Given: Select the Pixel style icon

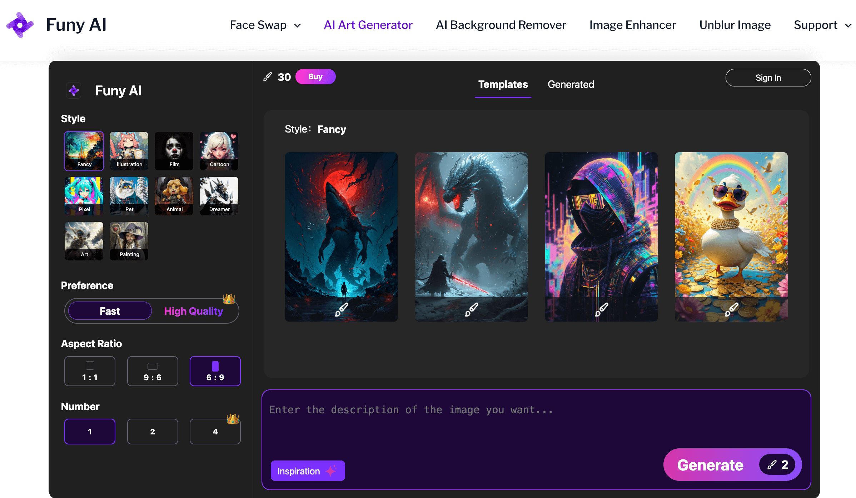Looking at the screenshot, I should [84, 195].
